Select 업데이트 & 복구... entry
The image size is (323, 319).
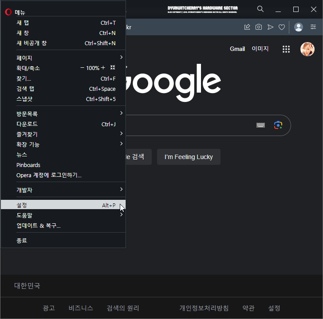tap(63, 226)
